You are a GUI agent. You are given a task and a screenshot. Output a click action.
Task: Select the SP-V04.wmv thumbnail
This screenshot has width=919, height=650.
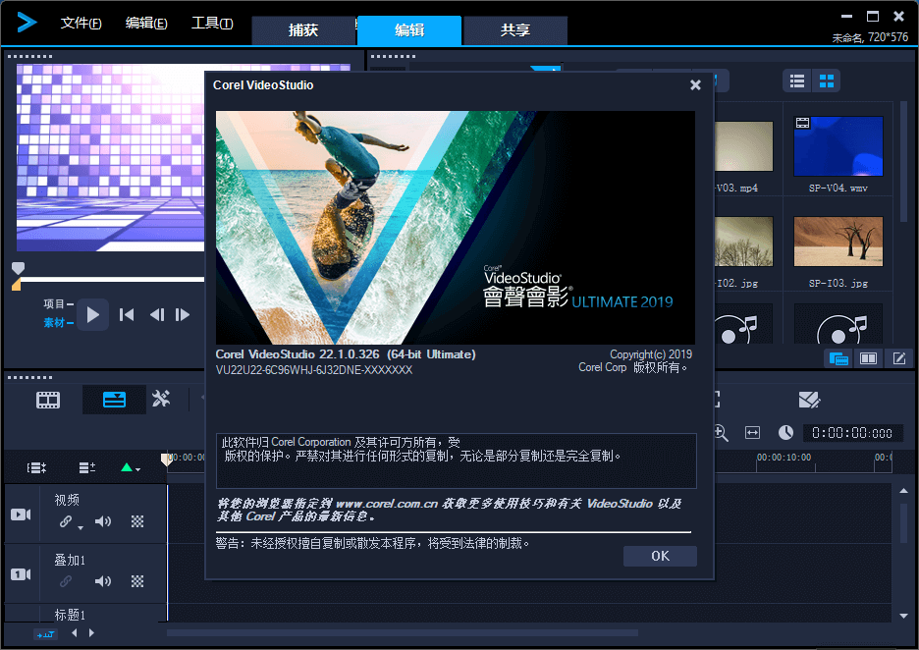pos(838,145)
